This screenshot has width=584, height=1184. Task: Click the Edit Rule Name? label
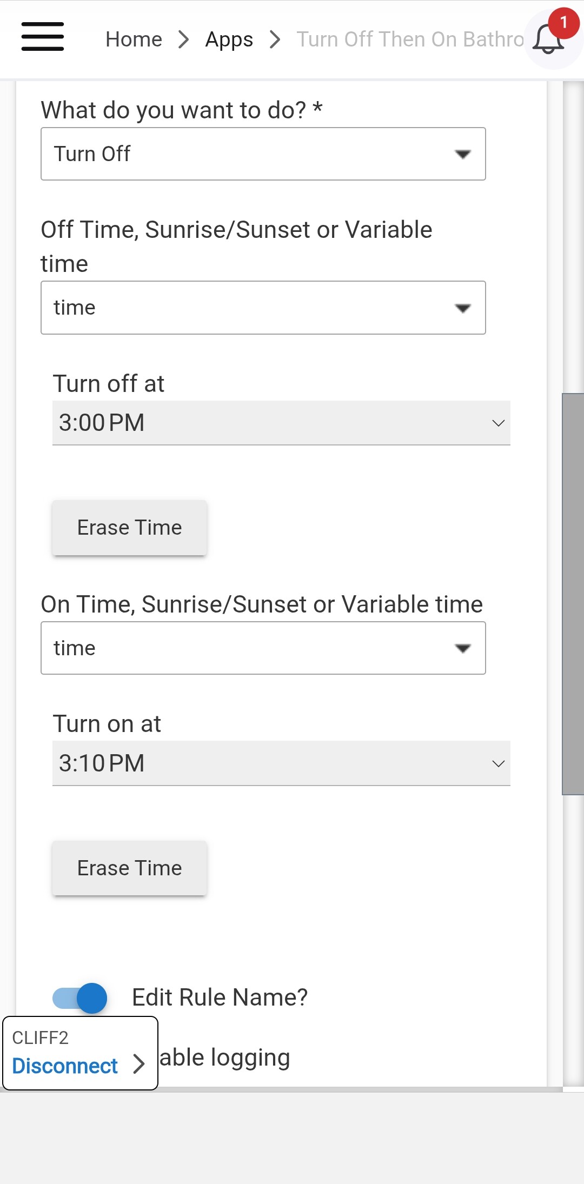coord(220,997)
